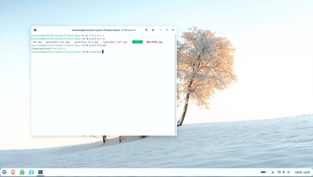Open the calendar from the date and time
This screenshot has height=177, width=313.
point(302,172)
